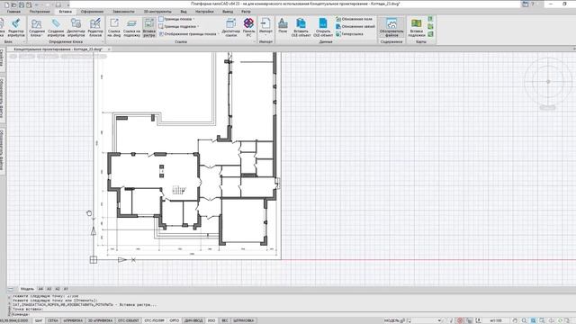Toggle ДИН-ВВОД dynamic input in status bar
Viewport: 576px width, 324px height.
[193, 320]
